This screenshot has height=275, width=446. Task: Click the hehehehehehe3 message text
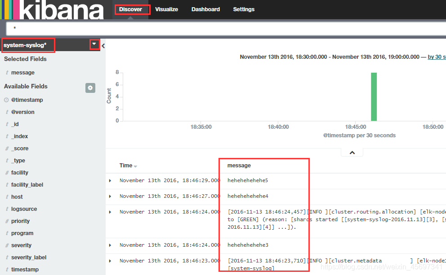(248, 245)
